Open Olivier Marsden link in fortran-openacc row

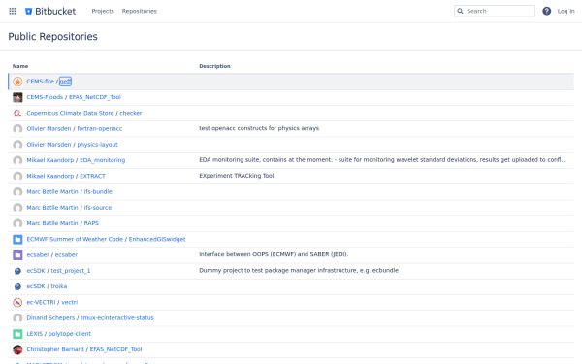[x=48, y=128]
